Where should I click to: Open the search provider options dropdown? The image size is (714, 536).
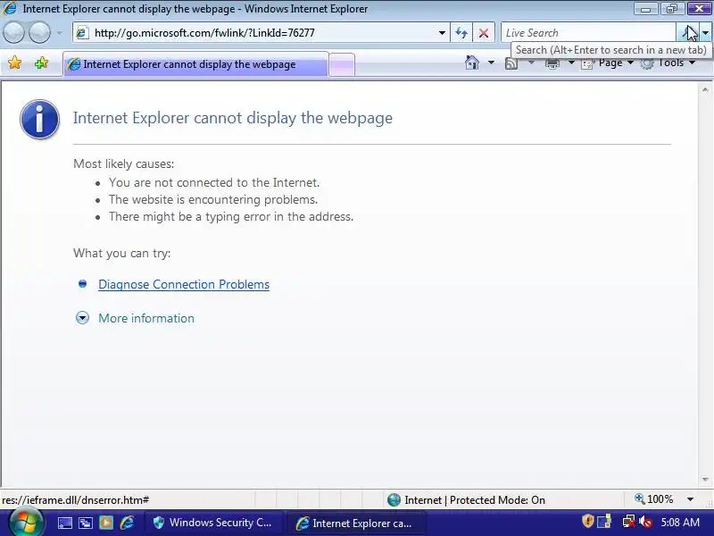pyautogui.click(x=706, y=33)
